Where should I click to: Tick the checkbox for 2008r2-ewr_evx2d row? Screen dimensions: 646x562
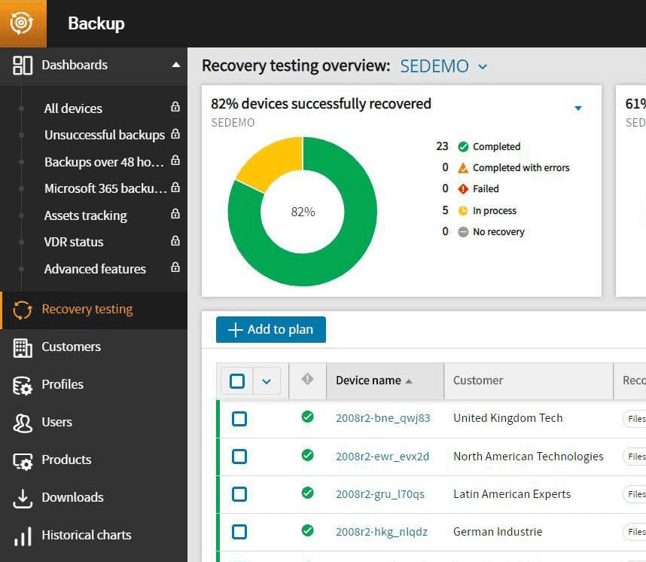coord(239,457)
